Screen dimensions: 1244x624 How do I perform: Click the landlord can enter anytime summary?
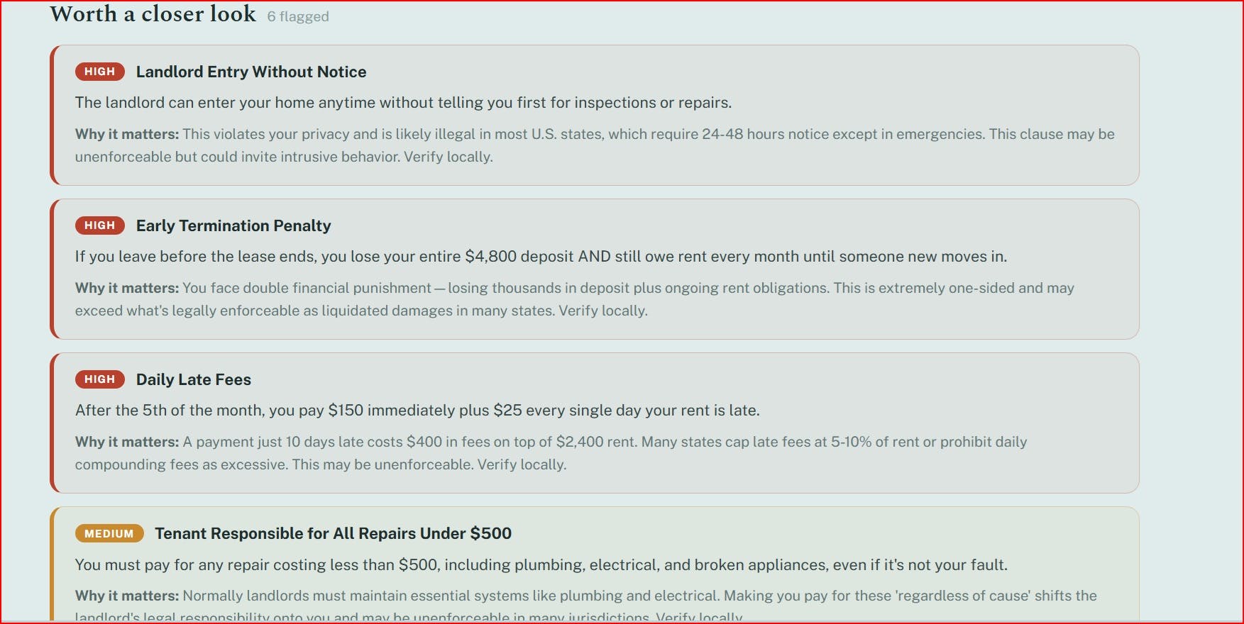click(403, 103)
